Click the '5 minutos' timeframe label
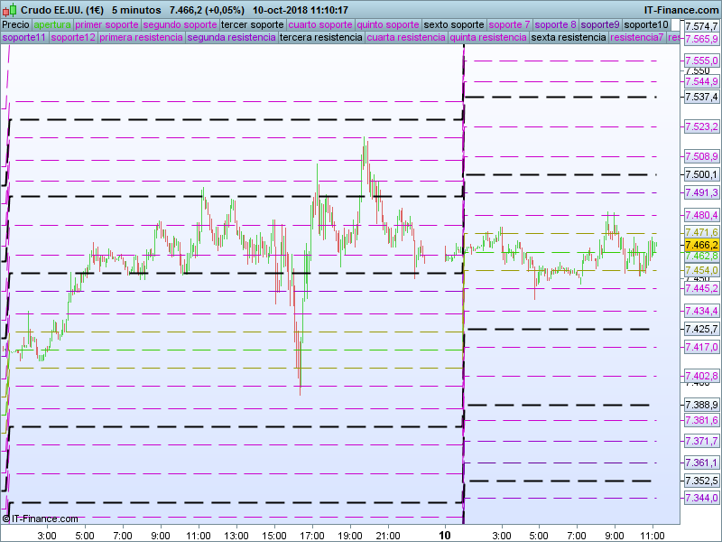This screenshot has width=722, height=542. coord(136,10)
